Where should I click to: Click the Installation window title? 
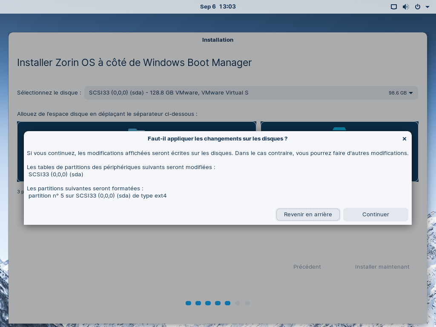[x=218, y=40]
